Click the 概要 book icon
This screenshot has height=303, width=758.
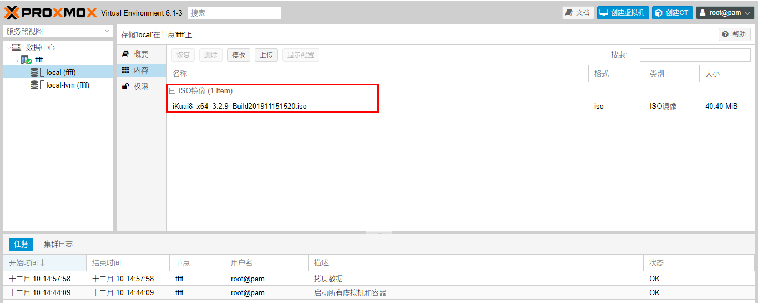pyautogui.click(x=125, y=54)
